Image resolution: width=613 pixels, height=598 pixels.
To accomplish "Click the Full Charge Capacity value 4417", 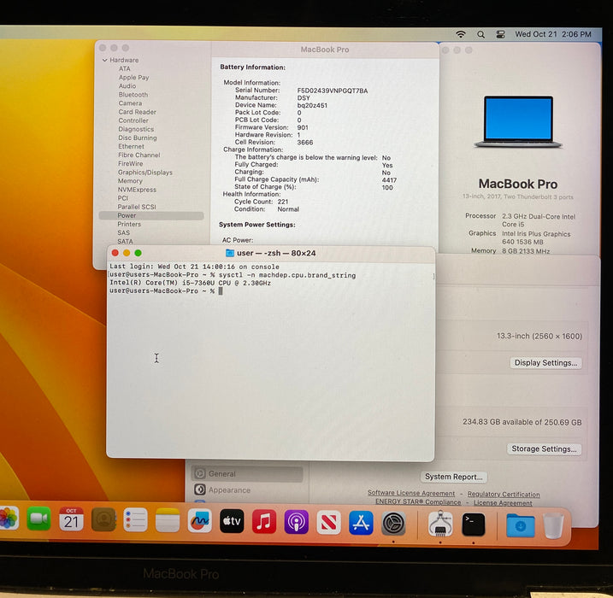I will coord(389,180).
